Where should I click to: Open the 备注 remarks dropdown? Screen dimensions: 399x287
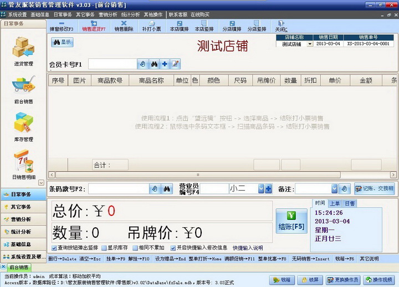pos(333,189)
